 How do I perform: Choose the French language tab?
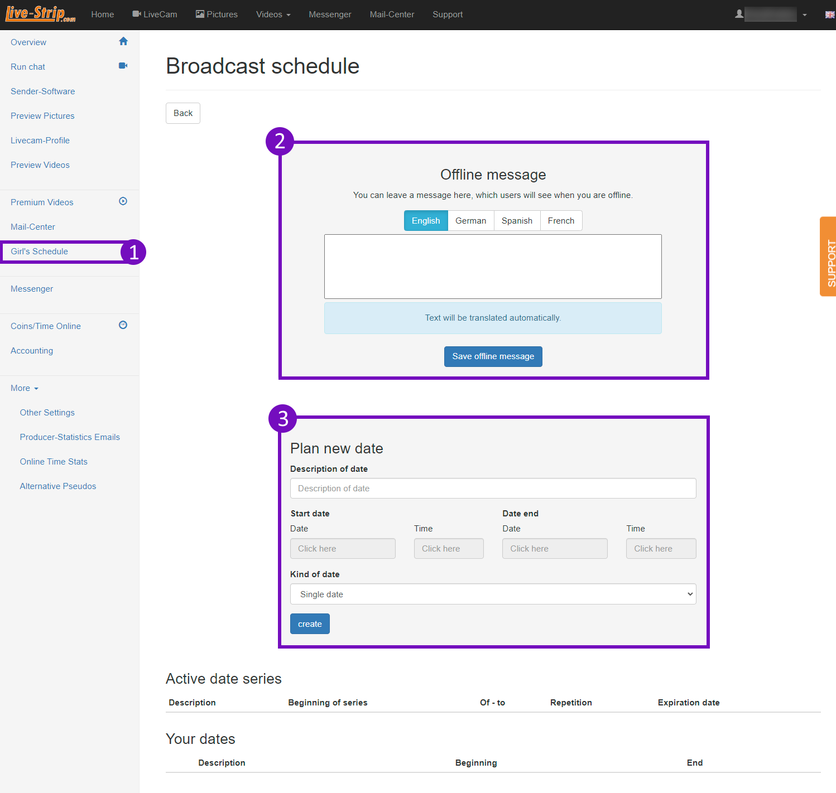pyautogui.click(x=561, y=221)
